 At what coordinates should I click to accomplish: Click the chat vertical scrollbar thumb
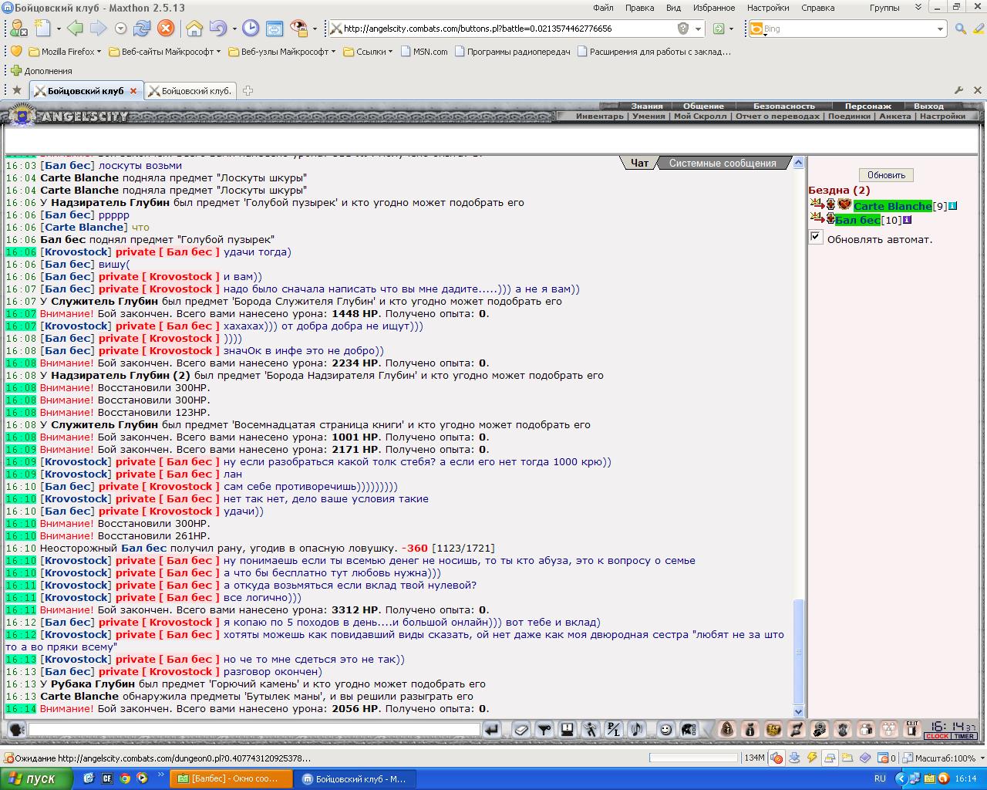click(x=798, y=652)
